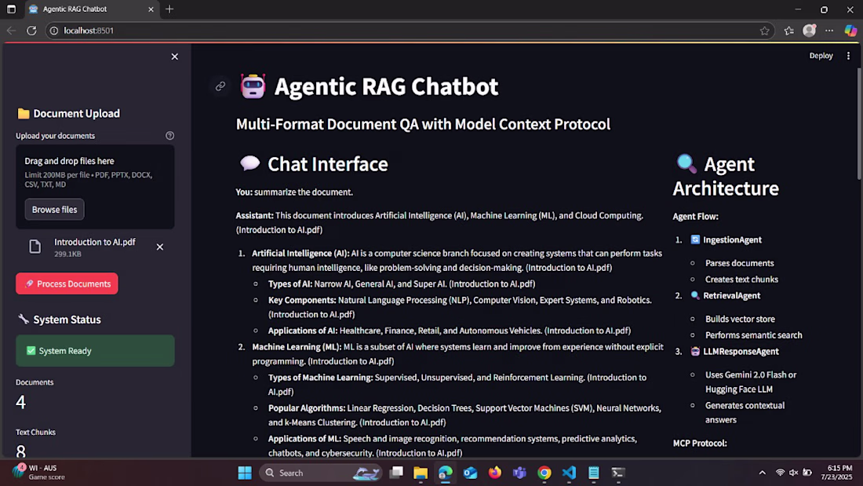Click the site information icon

click(x=54, y=31)
